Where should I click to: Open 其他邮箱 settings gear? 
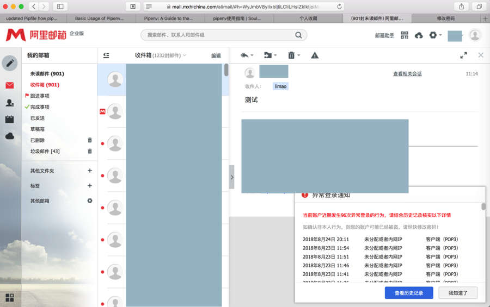click(x=90, y=201)
